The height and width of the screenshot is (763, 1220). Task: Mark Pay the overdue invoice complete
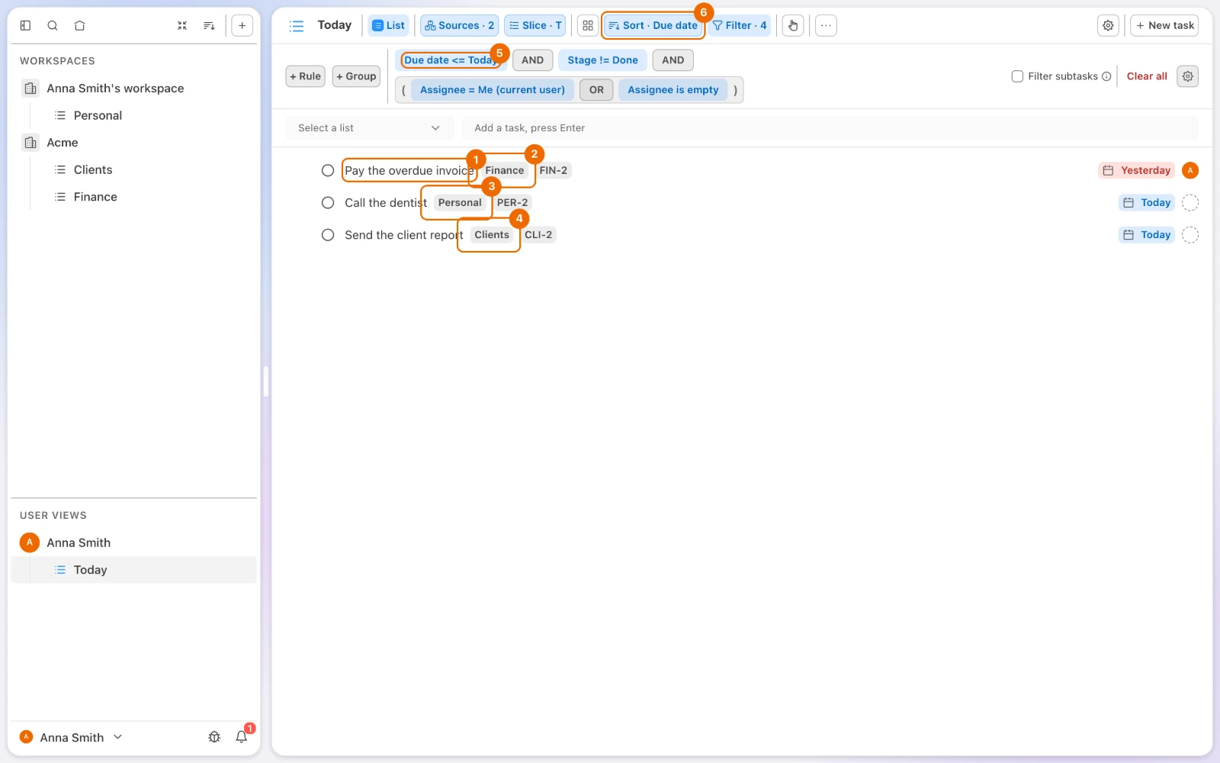tap(328, 170)
